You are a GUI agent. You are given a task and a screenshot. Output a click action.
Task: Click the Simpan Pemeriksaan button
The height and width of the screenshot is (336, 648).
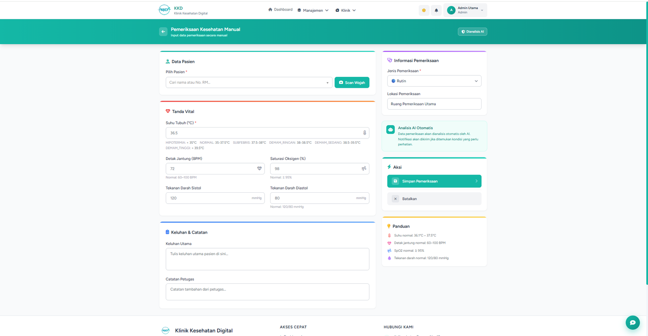click(434, 181)
